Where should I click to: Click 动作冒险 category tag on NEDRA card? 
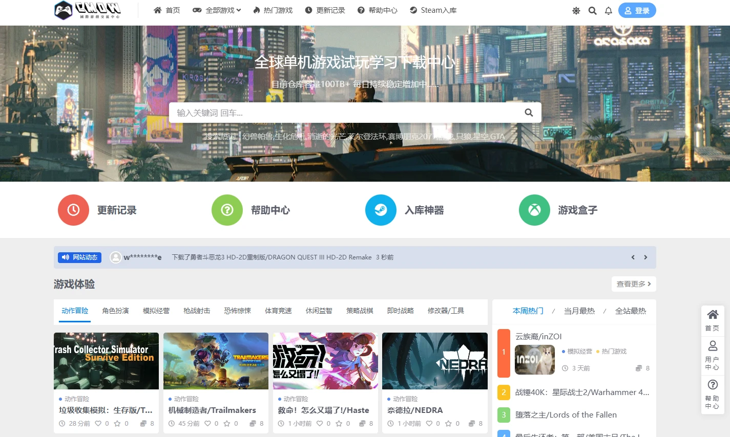pos(405,399)
